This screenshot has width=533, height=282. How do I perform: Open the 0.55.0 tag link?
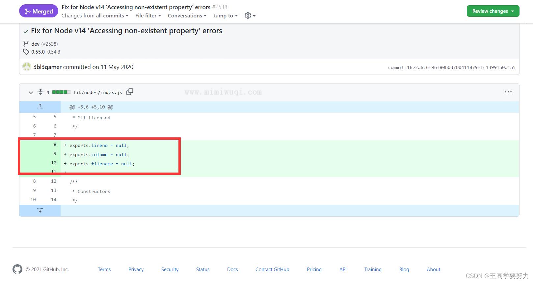[38, 52]
